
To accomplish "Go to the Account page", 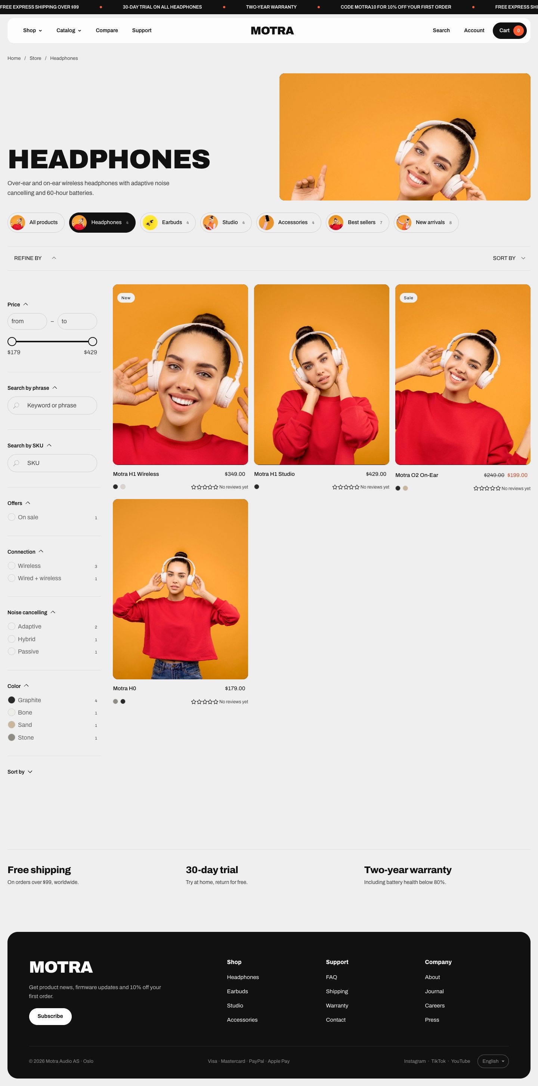I will pyautogui.click(x=474, y=30).
